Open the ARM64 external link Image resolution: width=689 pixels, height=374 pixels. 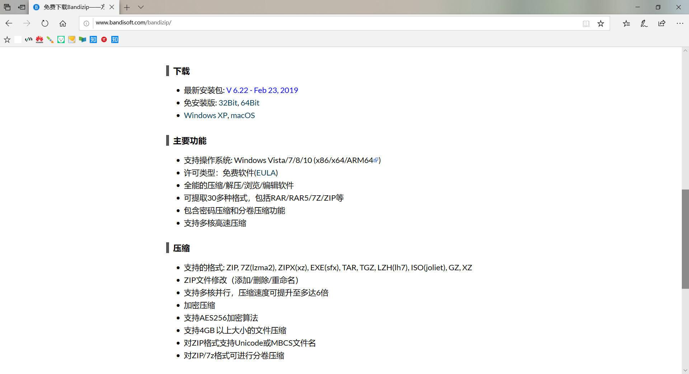coord(376,160)
